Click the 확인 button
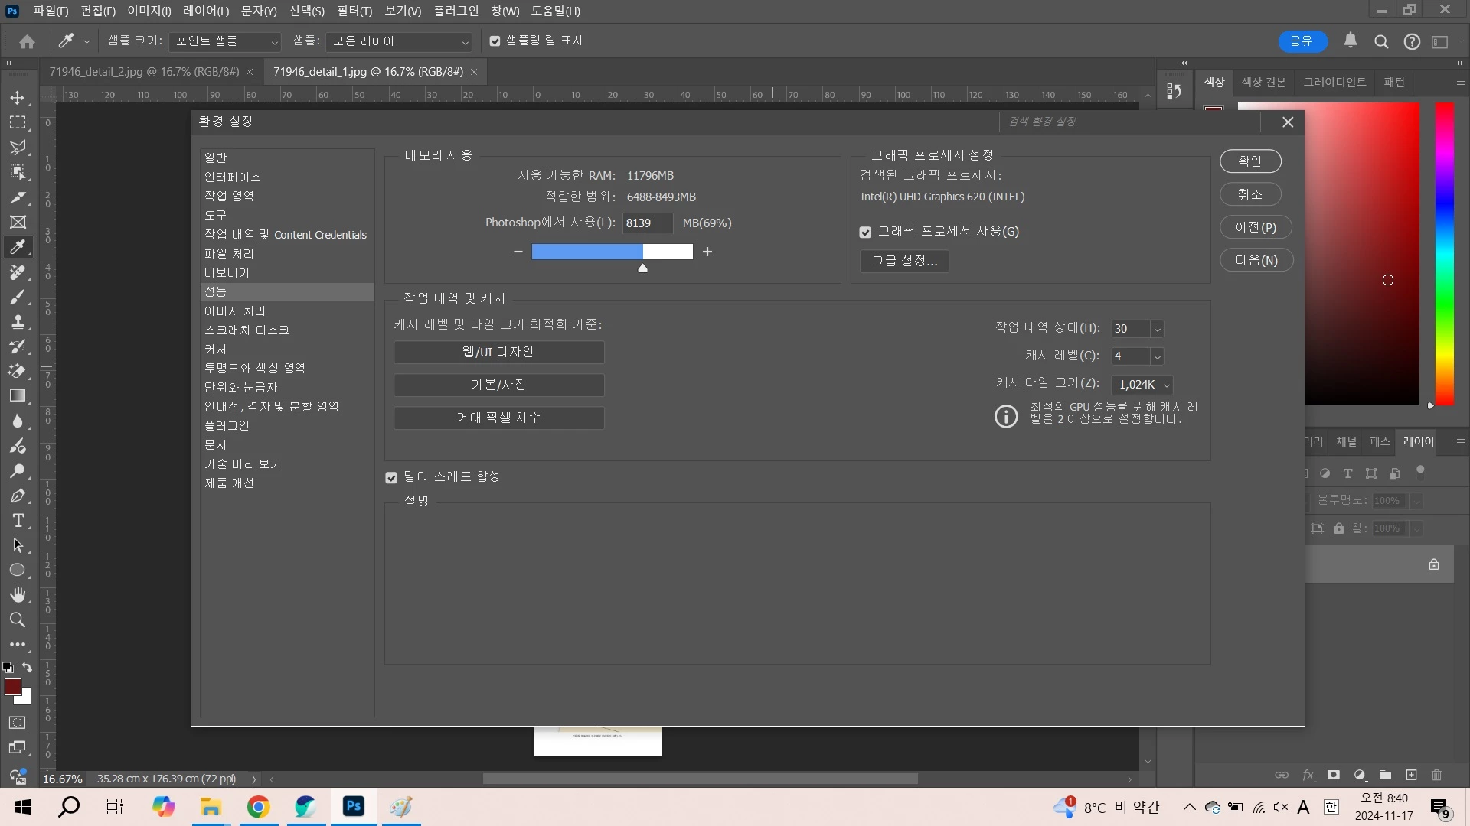The width and height of the screenshot is (1470, 826). pyautogui.click(x=1249, y=161)
